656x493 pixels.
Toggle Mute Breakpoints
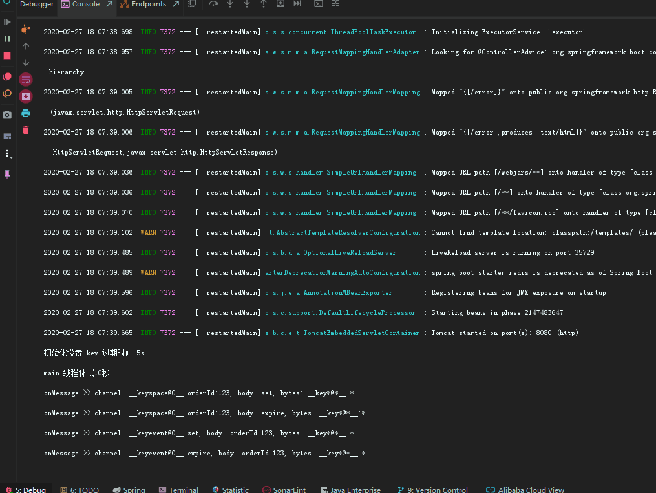coord(7,93)
